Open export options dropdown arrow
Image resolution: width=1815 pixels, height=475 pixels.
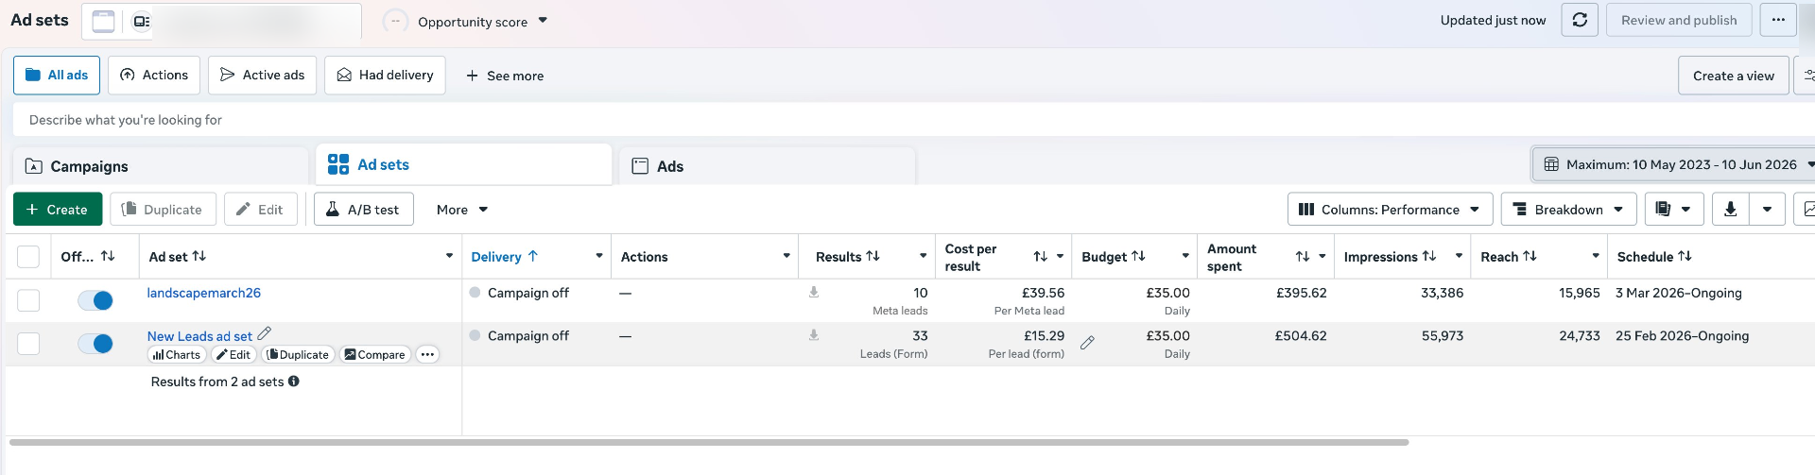[x=1767, y=210]
